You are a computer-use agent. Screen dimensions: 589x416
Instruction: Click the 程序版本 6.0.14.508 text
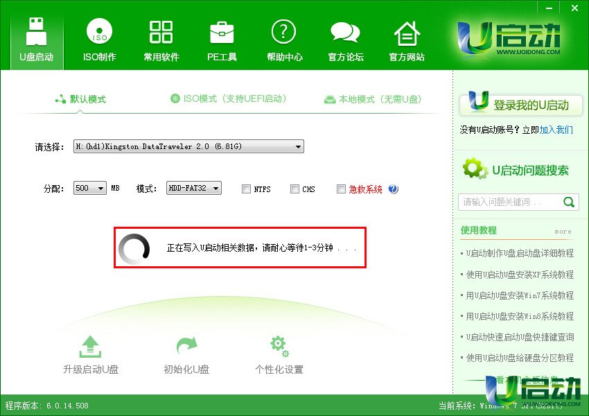[47, 406]
